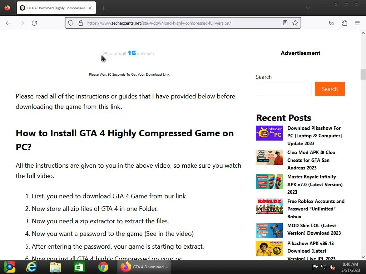Click the Roblox accounts thumbnail
This screenshot has width=366, height=274.
(x=269, y=206)
